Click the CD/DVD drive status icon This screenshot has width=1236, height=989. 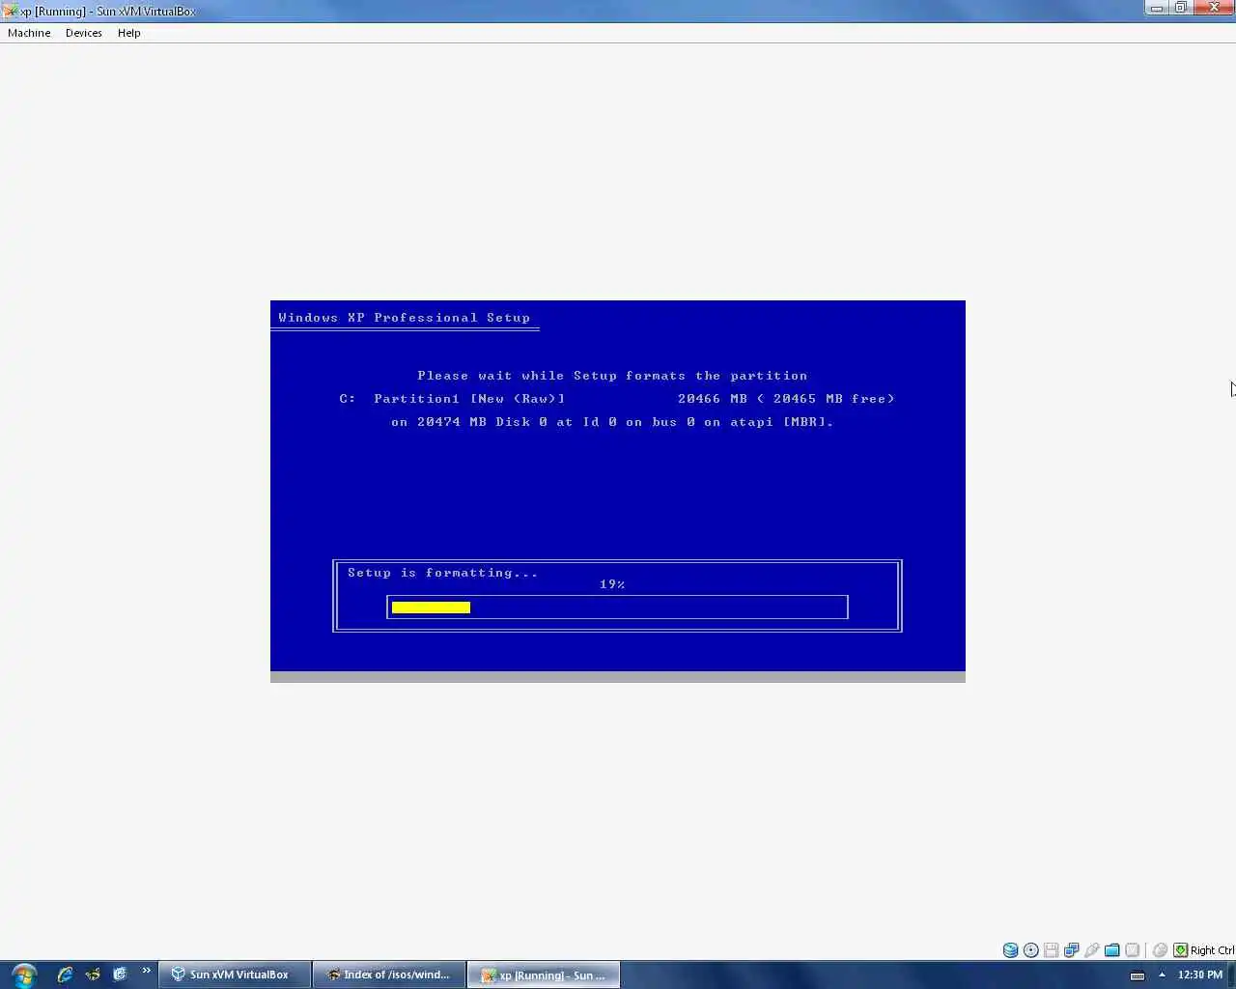pos(1031,950)
